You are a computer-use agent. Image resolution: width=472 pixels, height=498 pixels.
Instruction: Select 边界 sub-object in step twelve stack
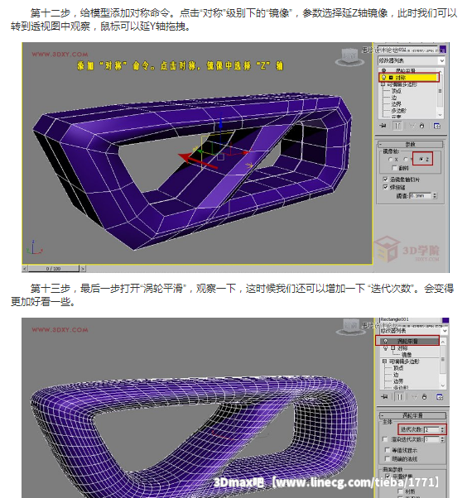[397, 104]
